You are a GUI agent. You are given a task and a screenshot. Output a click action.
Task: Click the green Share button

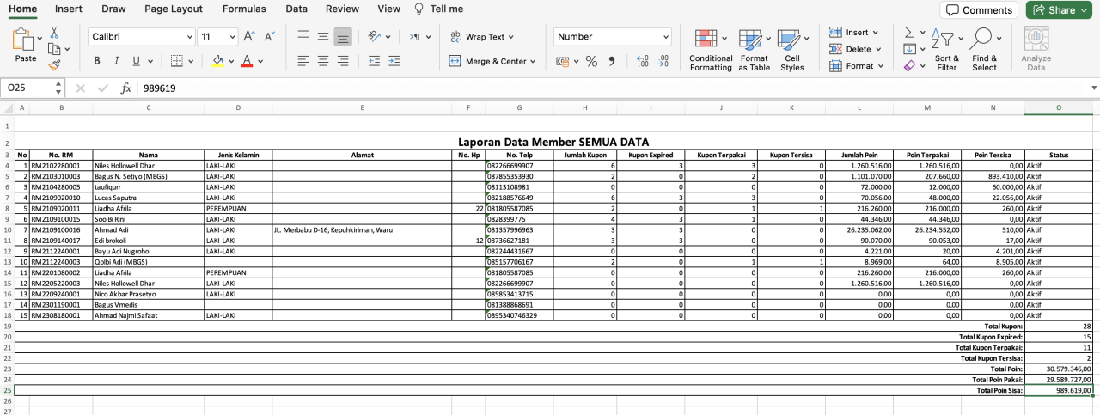click(1058, 10)
